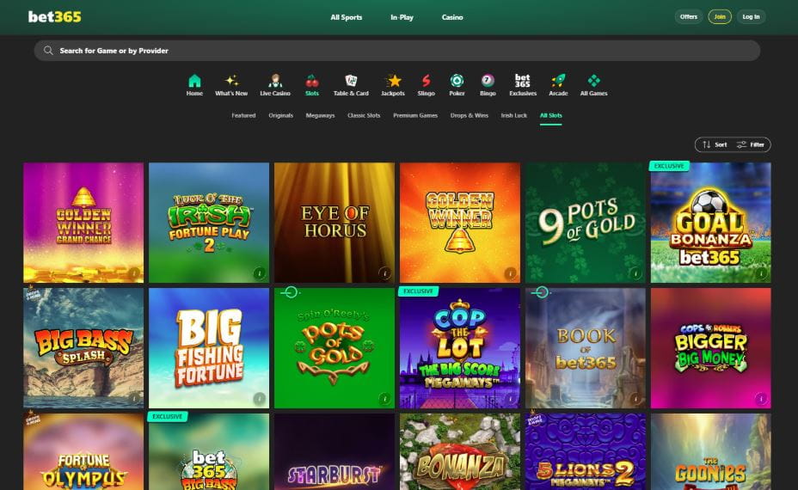
Task: Launch the Big Bass Splash game
Action: click(x=83, y=348)
